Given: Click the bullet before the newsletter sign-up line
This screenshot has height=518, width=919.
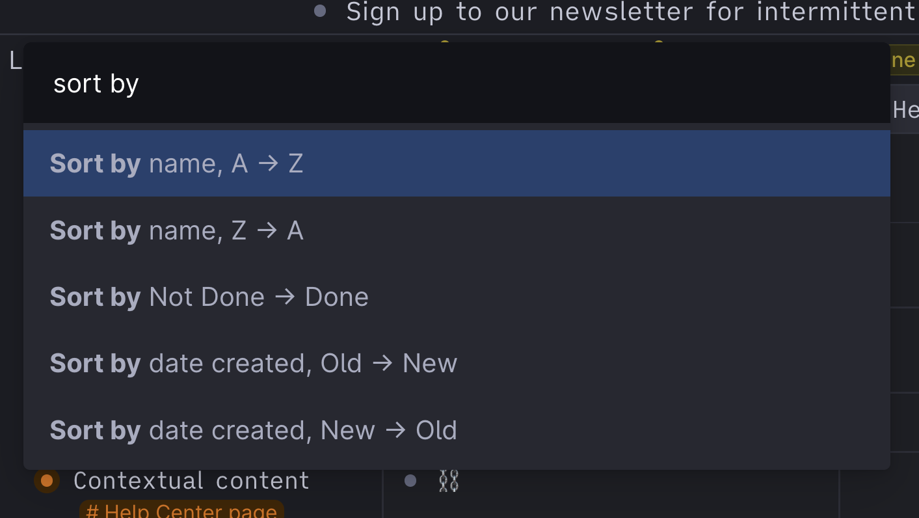Looking at the screenshot, I should tap(320, 11).
